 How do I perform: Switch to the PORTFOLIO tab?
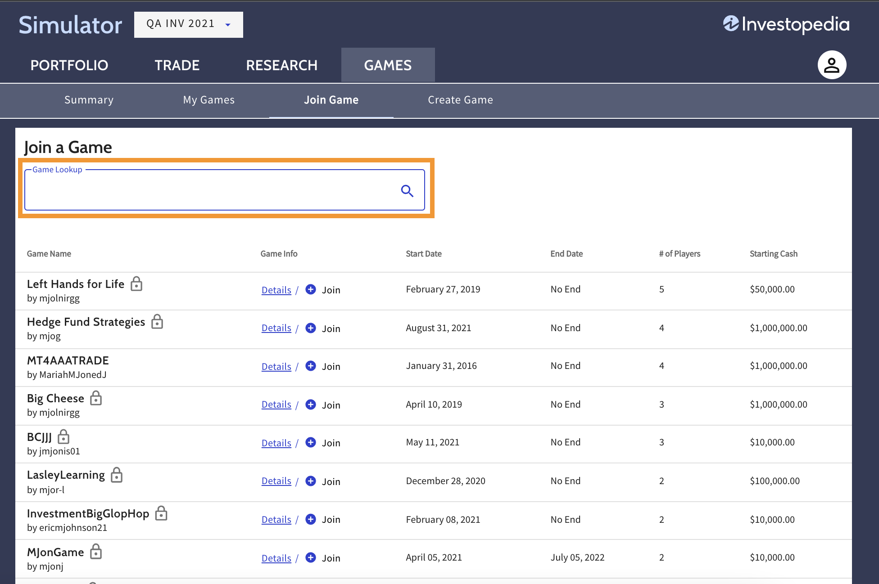coord(69,65)
